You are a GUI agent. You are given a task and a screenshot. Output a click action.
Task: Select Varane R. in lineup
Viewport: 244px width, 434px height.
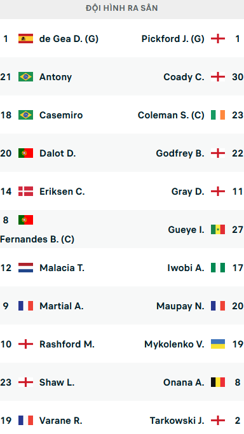tap(61, 421)
